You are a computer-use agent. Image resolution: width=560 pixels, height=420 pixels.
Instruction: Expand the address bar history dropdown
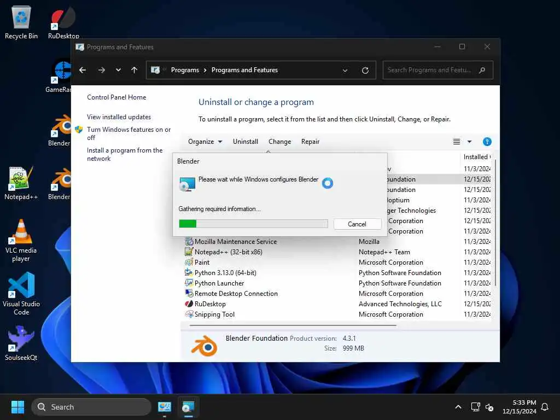[x=345, y=71]
